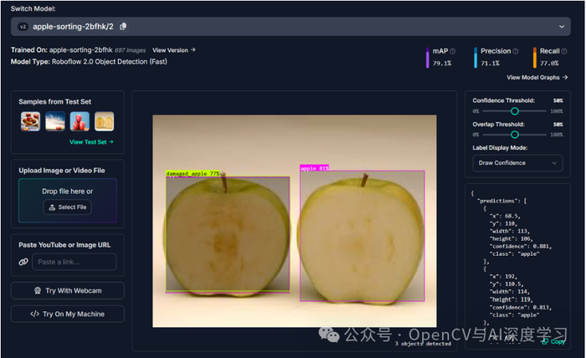Select the red apples test sample thumbnail

click(x=80, y=121)
